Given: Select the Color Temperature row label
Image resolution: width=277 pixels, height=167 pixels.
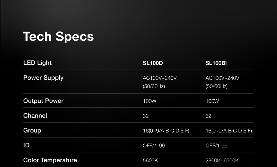Looking at the screenshot, I should [50, 160].
